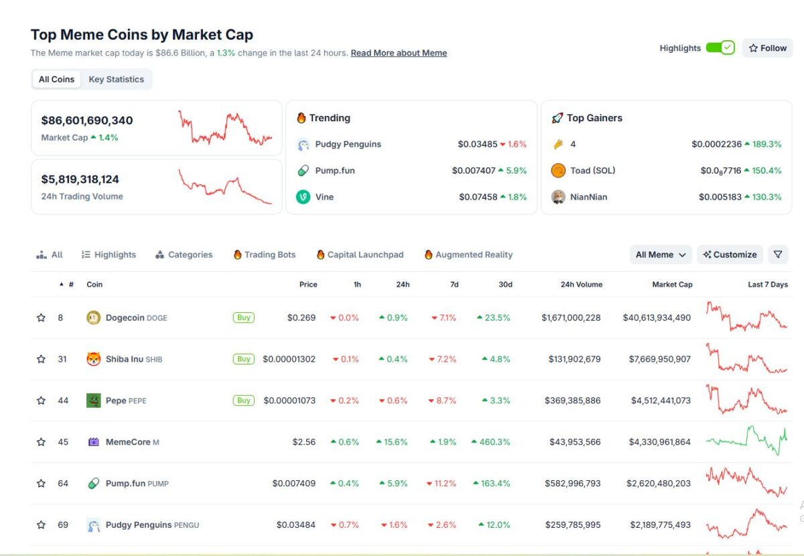804x556 pixels.
Task: Open the Read More about Meme link
Action: tap(399, 53)
